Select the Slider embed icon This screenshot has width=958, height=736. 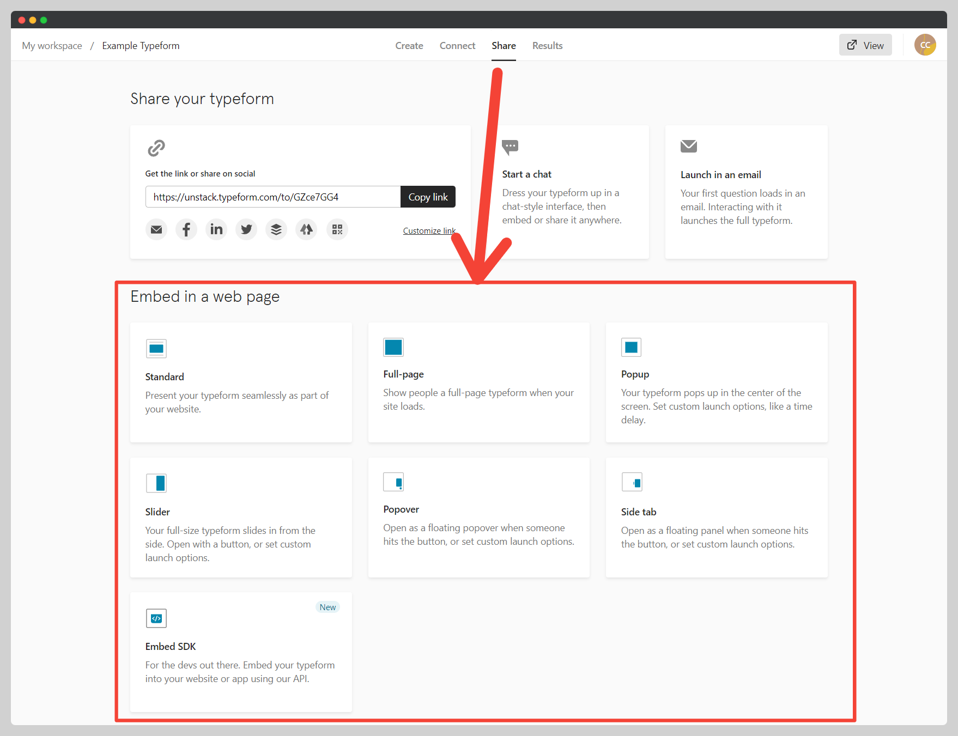click(x=156, y=483)
